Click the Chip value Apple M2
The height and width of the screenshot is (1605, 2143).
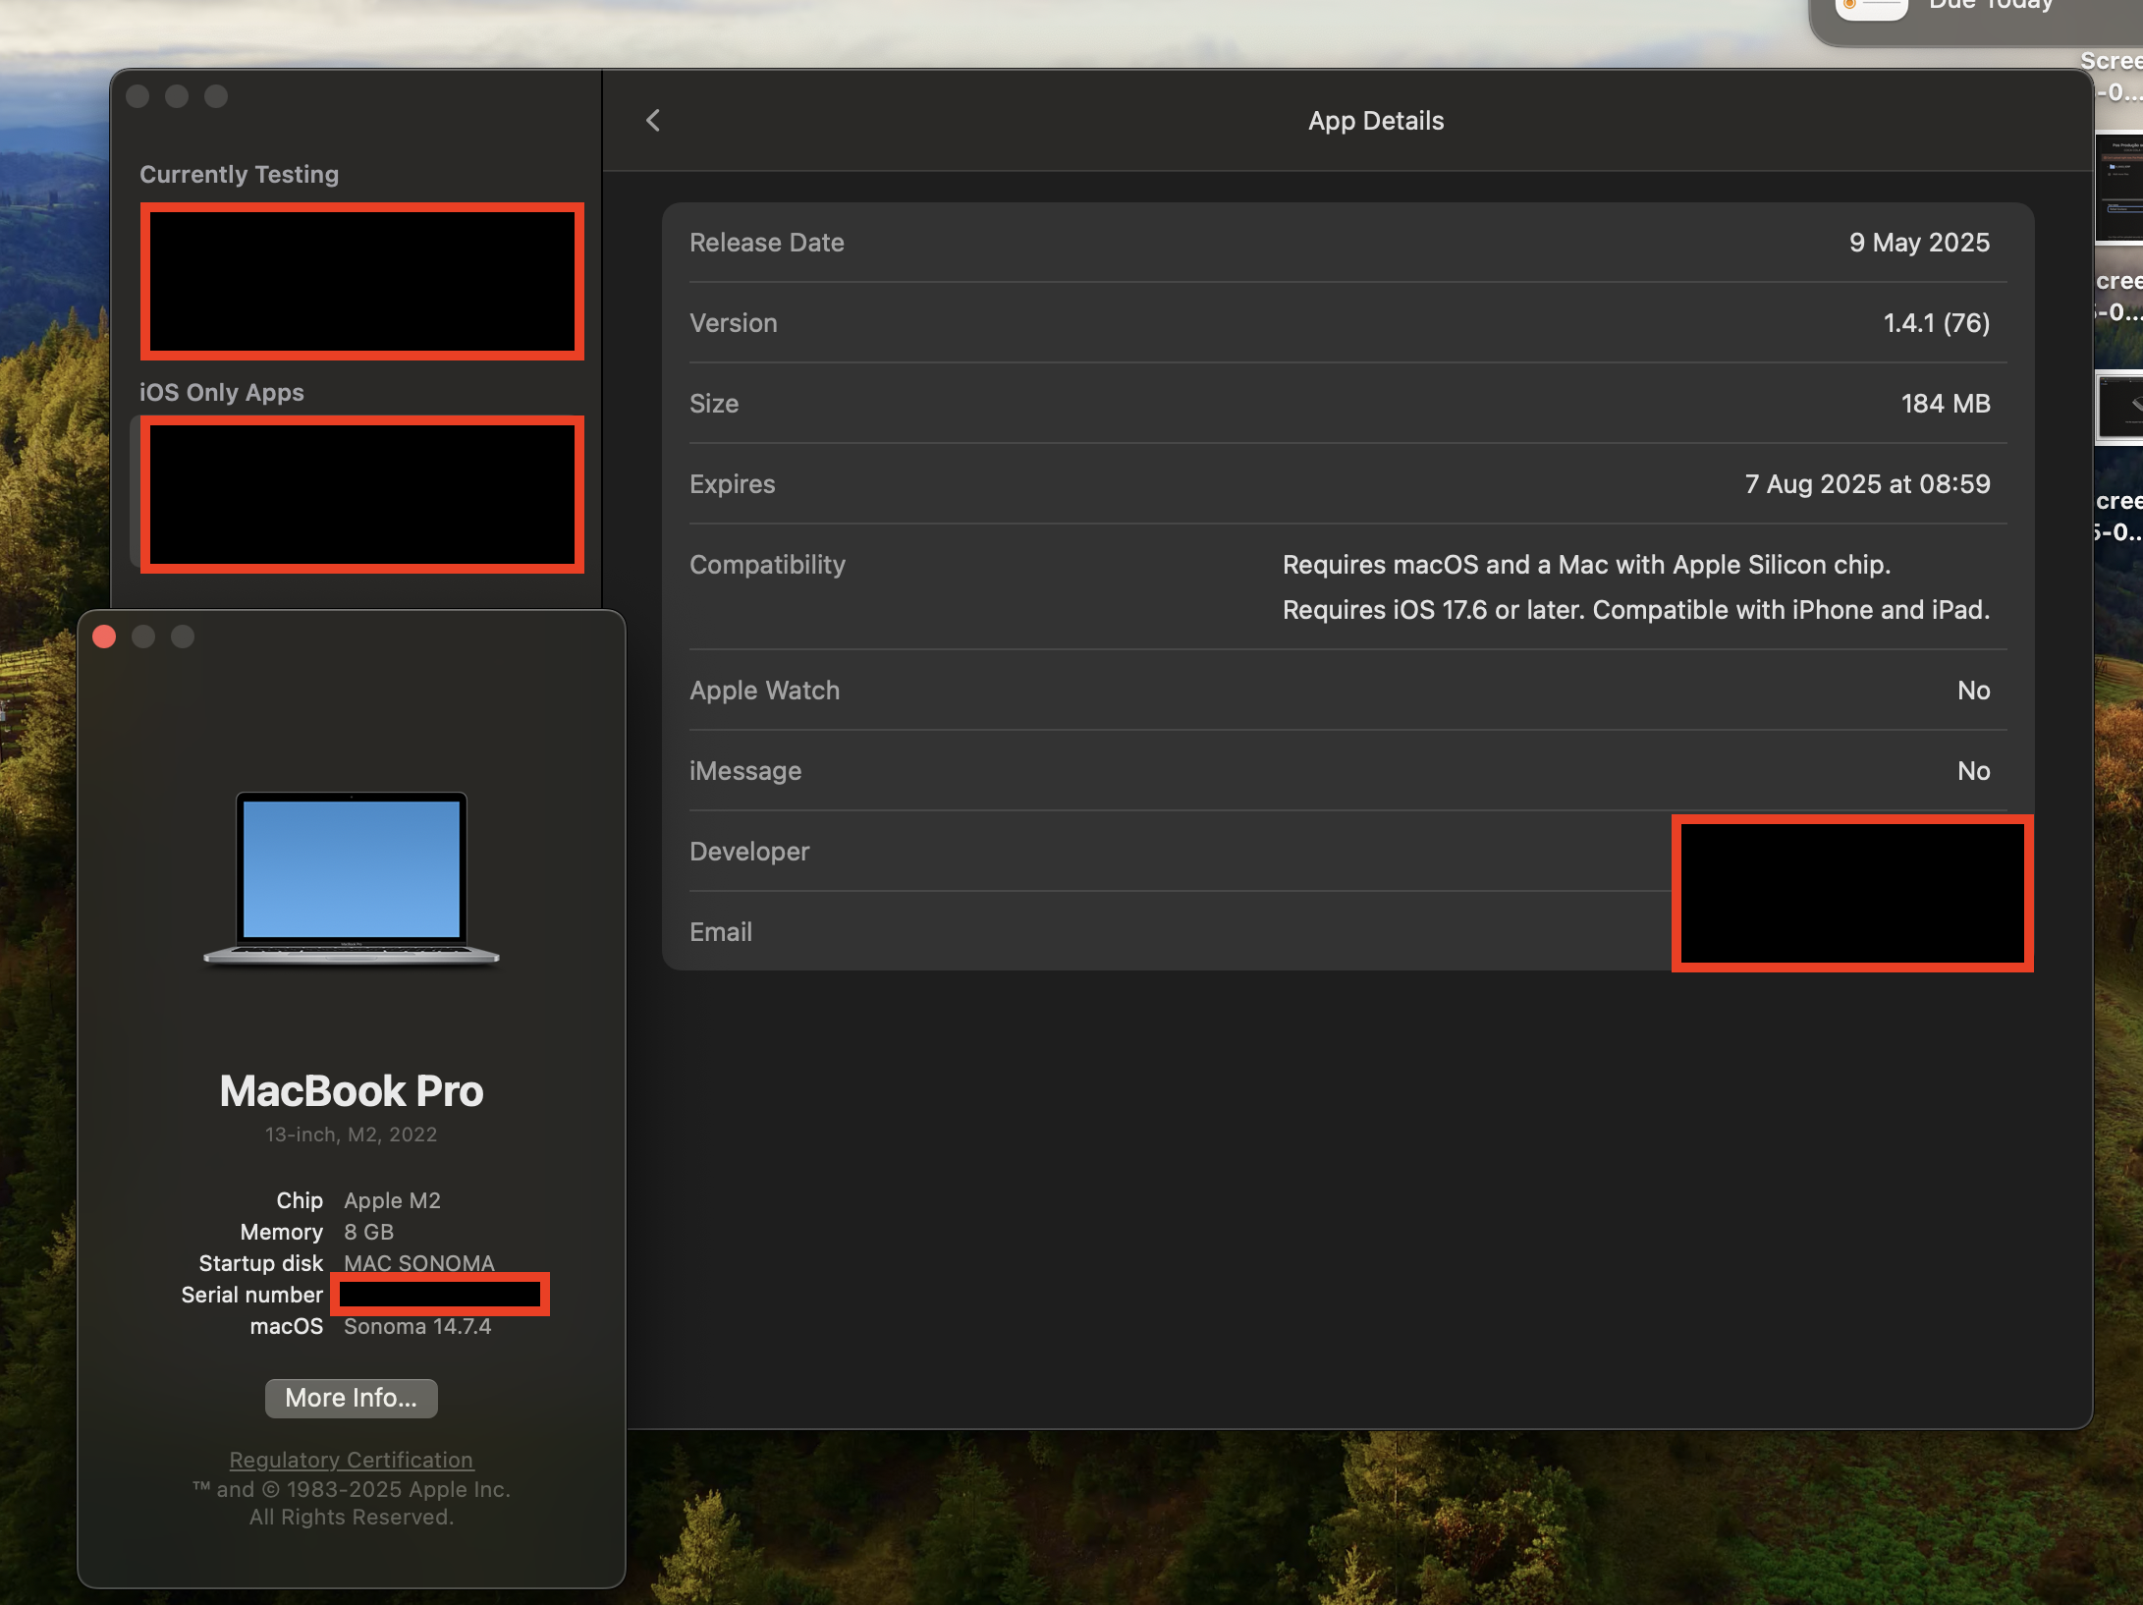tap(392, 1200)
